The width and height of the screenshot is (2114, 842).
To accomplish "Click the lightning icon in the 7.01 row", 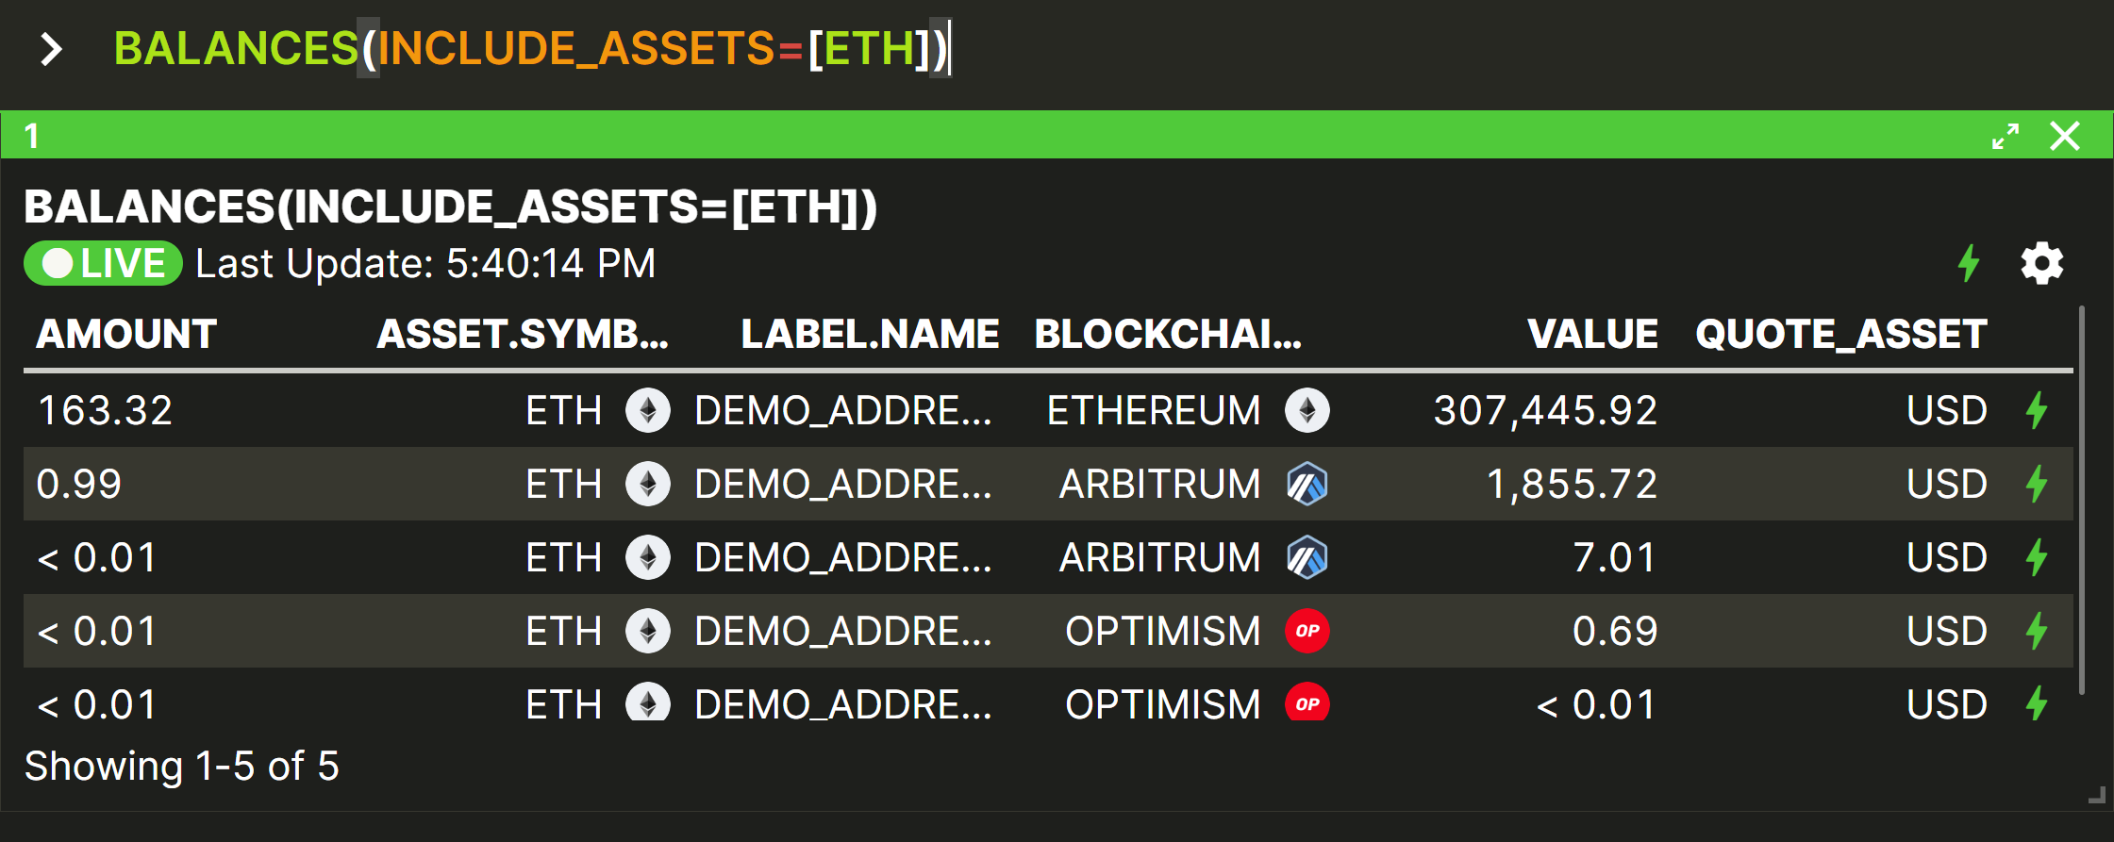I will point(2037,557).
